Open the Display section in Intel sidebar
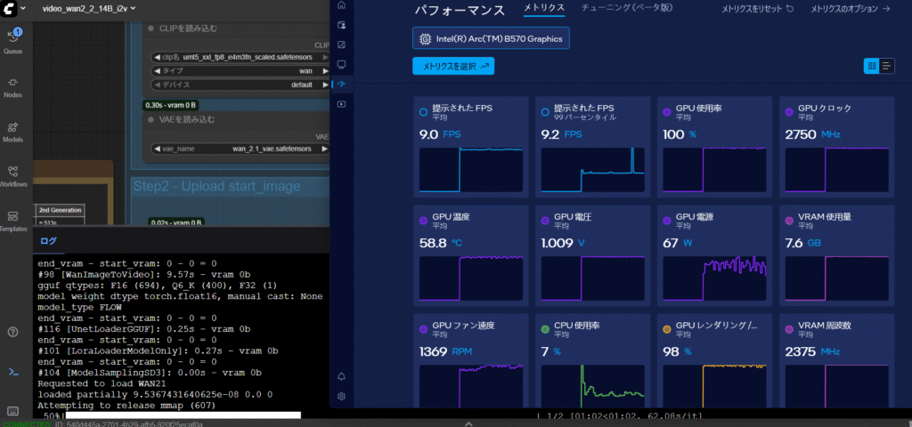The height and width of the screenshot is (427, 912). pos(341,63)
